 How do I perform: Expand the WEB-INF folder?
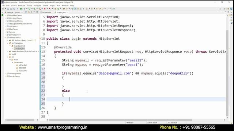pyautogui.click(x=15, y=68)
